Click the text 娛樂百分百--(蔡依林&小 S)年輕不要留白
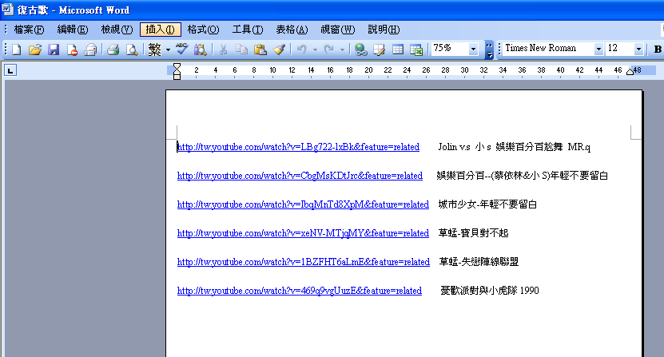Image resolution: width=664 pixels, height=357 pixels. click(522, 176)
